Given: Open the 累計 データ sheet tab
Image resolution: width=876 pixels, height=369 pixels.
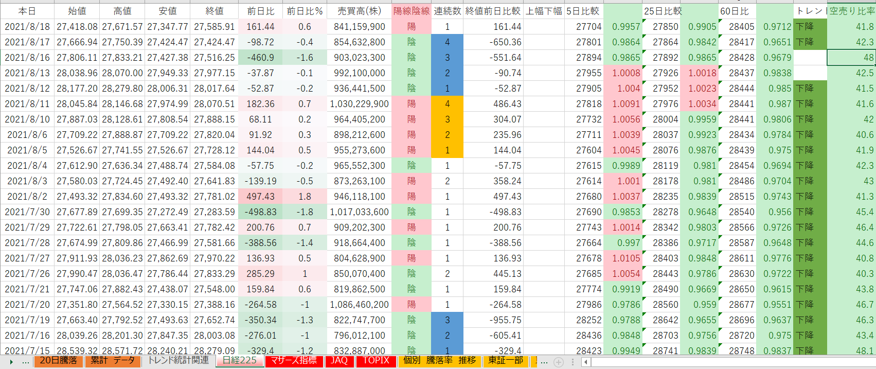Looking at the screenshot, I should click(112, 361).
